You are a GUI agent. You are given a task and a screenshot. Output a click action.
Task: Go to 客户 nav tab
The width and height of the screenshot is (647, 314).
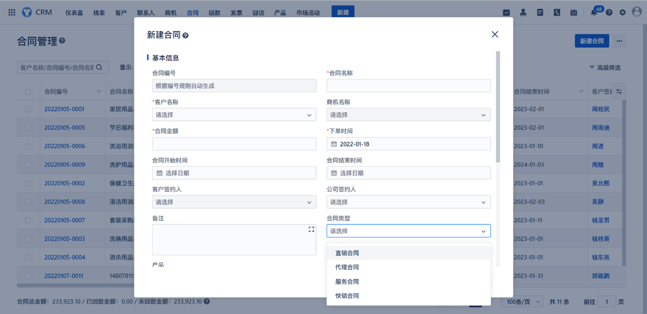(121, 13)
